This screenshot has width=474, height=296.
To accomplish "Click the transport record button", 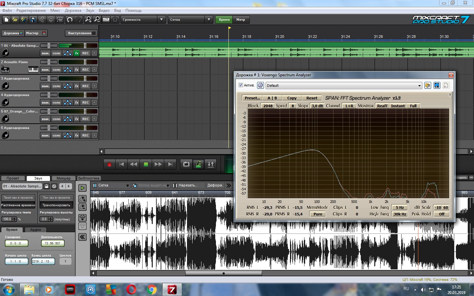I will (x=110, y=164).
